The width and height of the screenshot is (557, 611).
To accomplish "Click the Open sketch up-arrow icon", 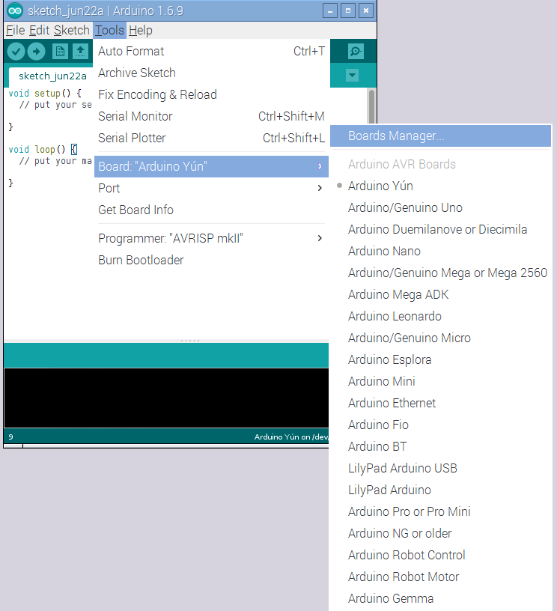I will (80, 52).
